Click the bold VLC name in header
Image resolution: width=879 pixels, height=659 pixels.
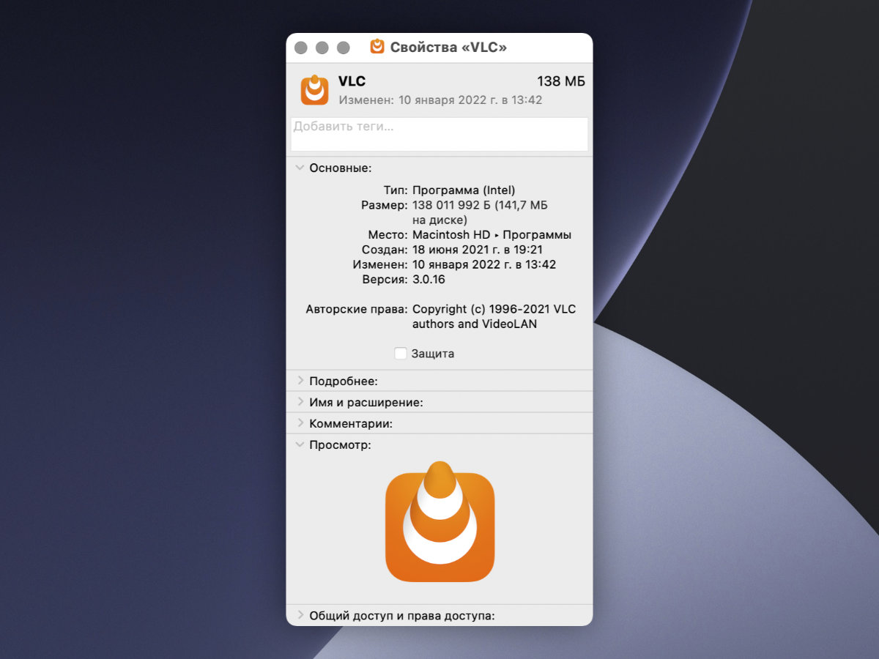coord(352,81)
